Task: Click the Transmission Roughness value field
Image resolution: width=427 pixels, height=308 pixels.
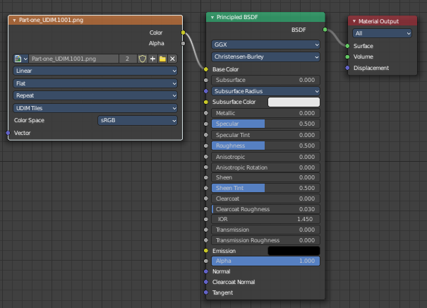Action: 265,240
